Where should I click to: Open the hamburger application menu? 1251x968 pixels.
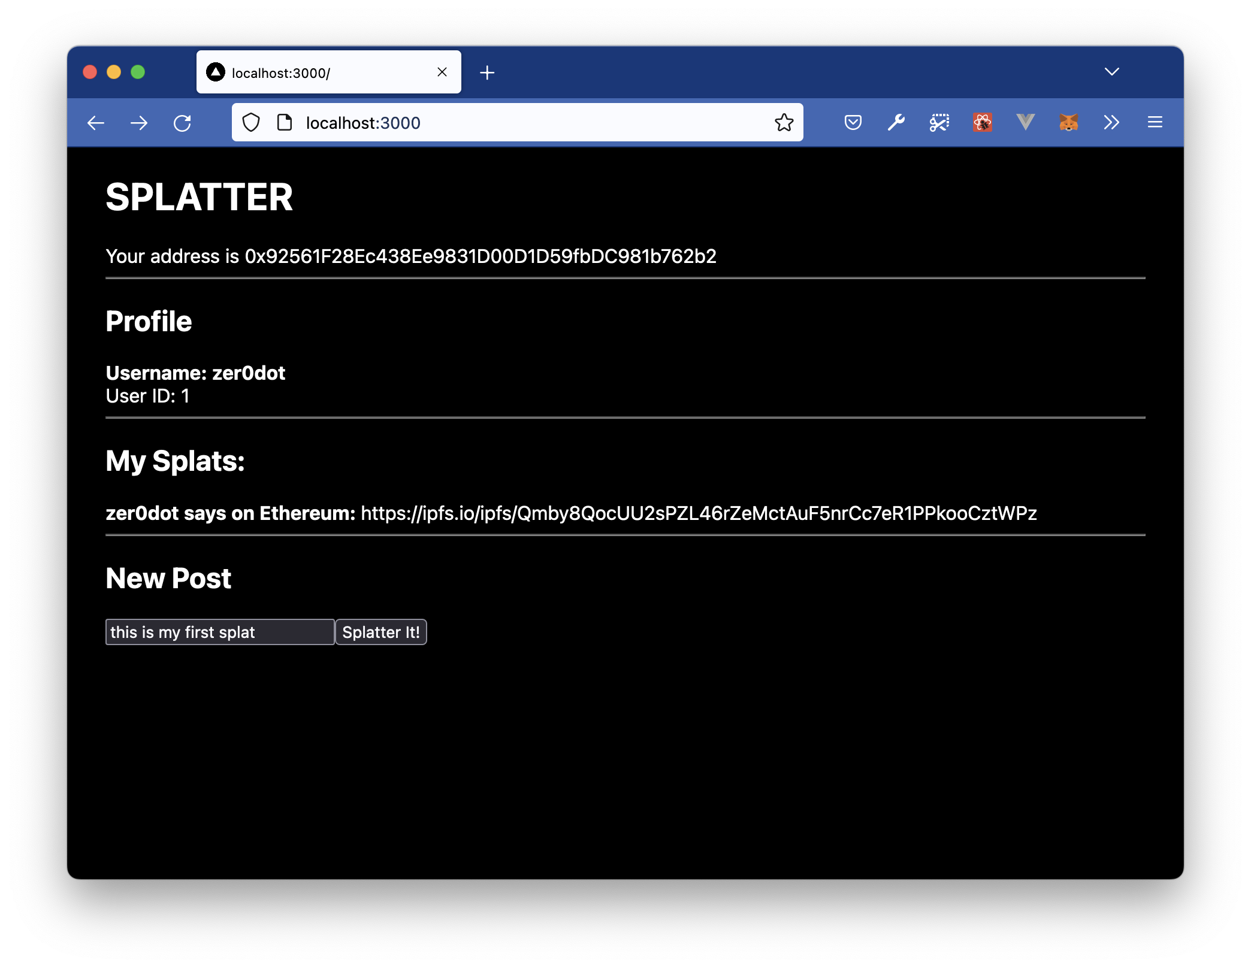click(x=1155, y=122)
